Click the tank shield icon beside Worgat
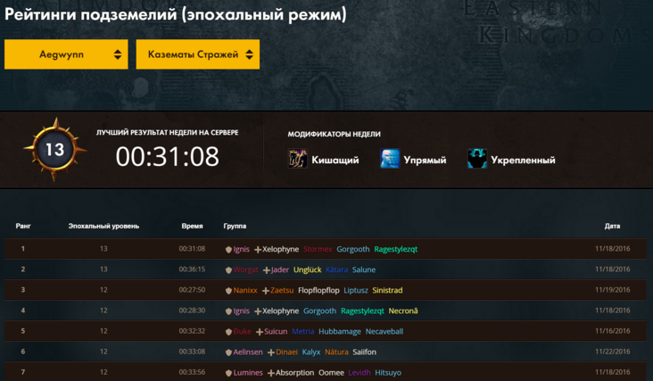Screen dimensions: 653x381 click(228, 269)
